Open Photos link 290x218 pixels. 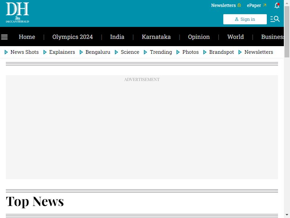(x=191, y=52)
